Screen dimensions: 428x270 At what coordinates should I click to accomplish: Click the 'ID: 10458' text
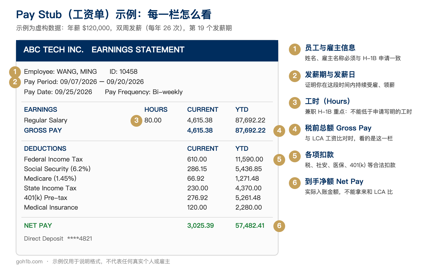point(124,72)
